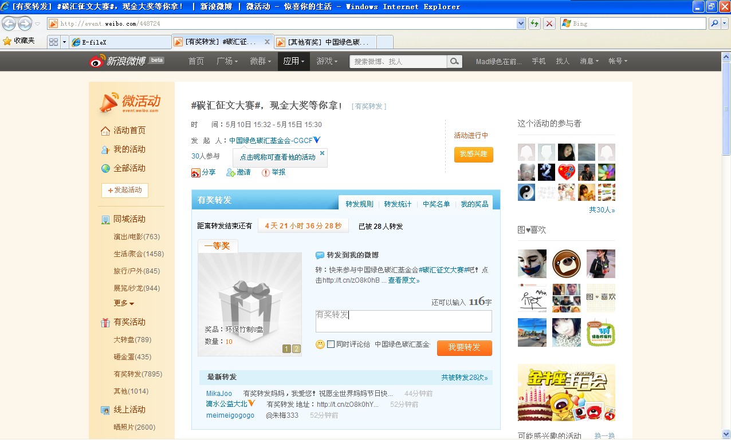Click the 分享 share icon
The image size is (731, 440).
tap(196, 172)
